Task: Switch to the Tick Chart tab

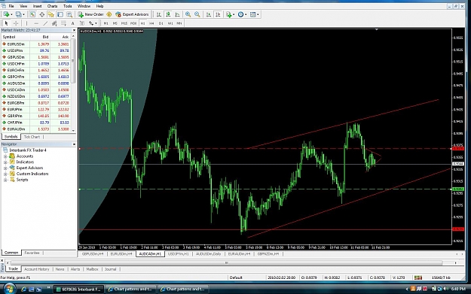Action: click(32, 137)
